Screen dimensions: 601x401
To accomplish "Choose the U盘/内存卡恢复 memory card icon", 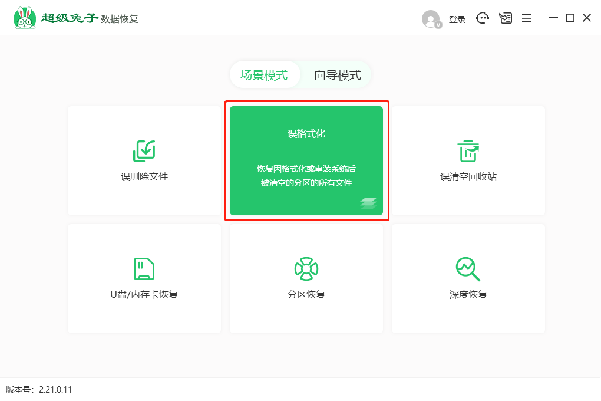I will coord(144,269).
